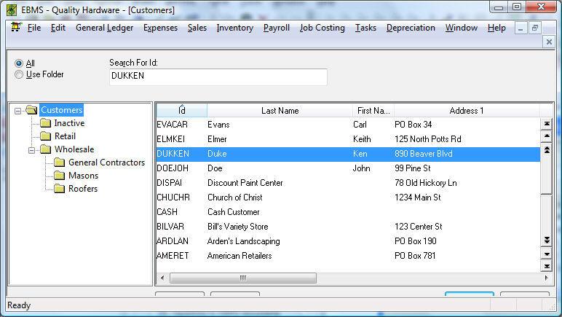This screenshot has height=317, width=562.
Task: Select the Inactive folder icon
Action: point(45,123)
